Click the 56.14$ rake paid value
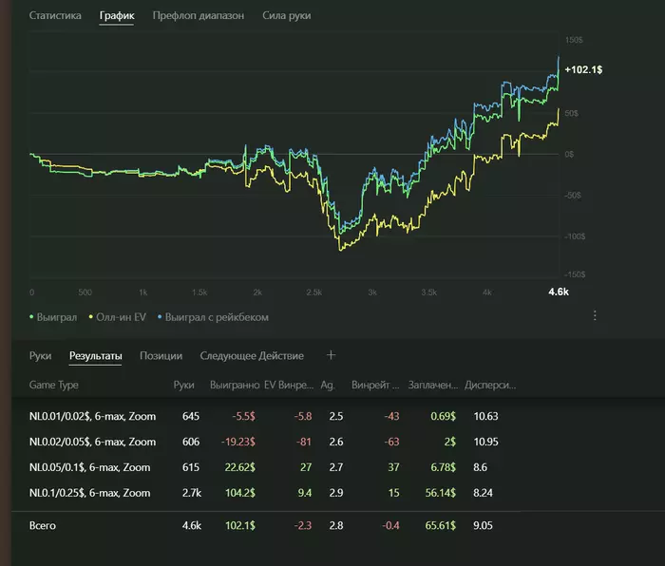Image resolution: width=665 pixels, height=566 pixels. pos(440,493)
